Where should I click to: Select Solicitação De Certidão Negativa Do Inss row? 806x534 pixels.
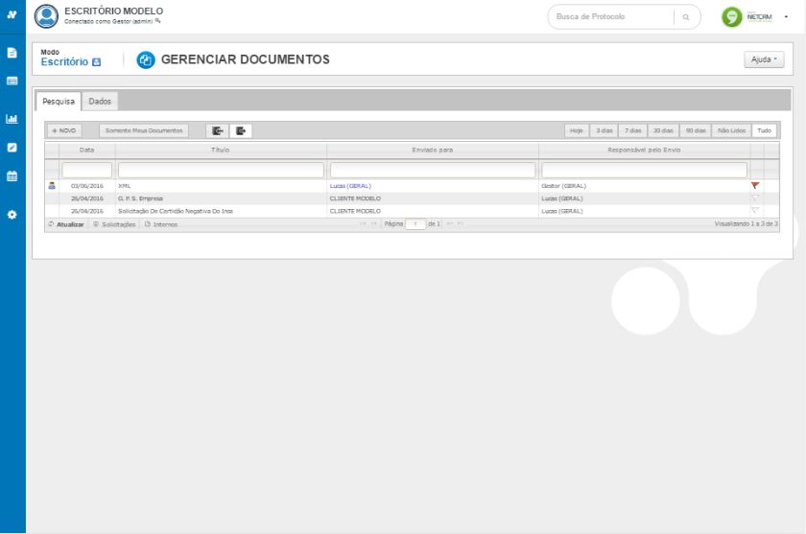pyautogui.click(x=412, y=211)
